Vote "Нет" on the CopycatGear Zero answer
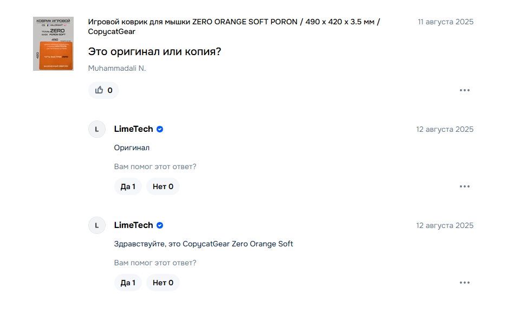The height and width of the screenshot is (315, 527). coord(162,283)
